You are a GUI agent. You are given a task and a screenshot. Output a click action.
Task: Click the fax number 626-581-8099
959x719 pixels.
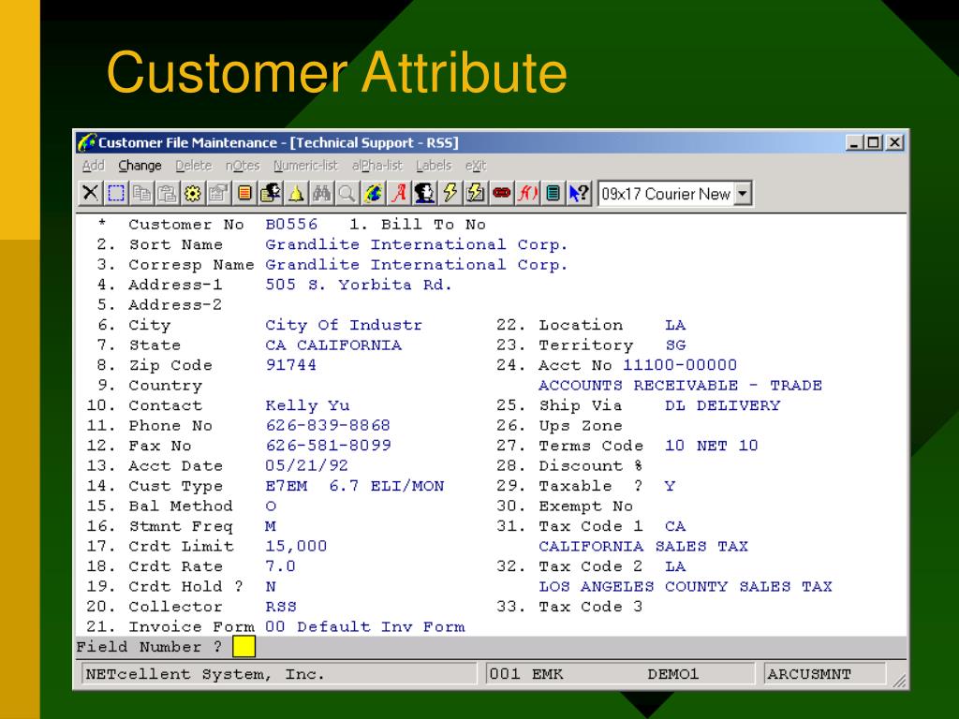pyautogui.click(x=329, y=446)
